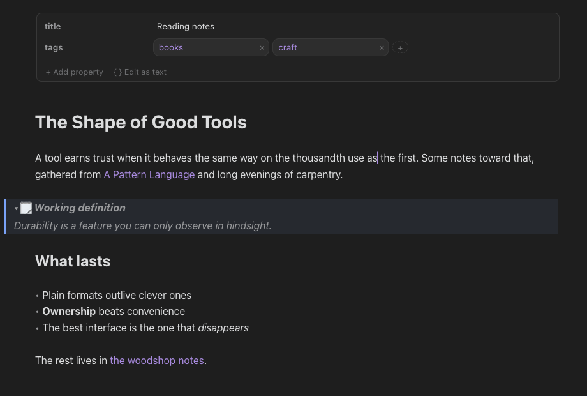Remove the books tag
587x396 pixels.
click(262, 48)
